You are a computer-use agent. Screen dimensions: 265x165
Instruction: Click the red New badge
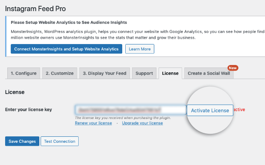(233, 68)
